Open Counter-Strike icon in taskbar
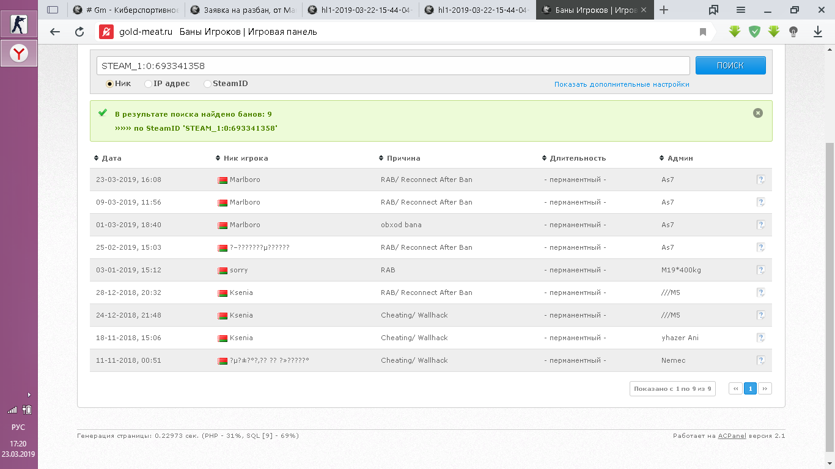This screenshot has height=469, width=835. pyautogui.click(x=19, y=24)
